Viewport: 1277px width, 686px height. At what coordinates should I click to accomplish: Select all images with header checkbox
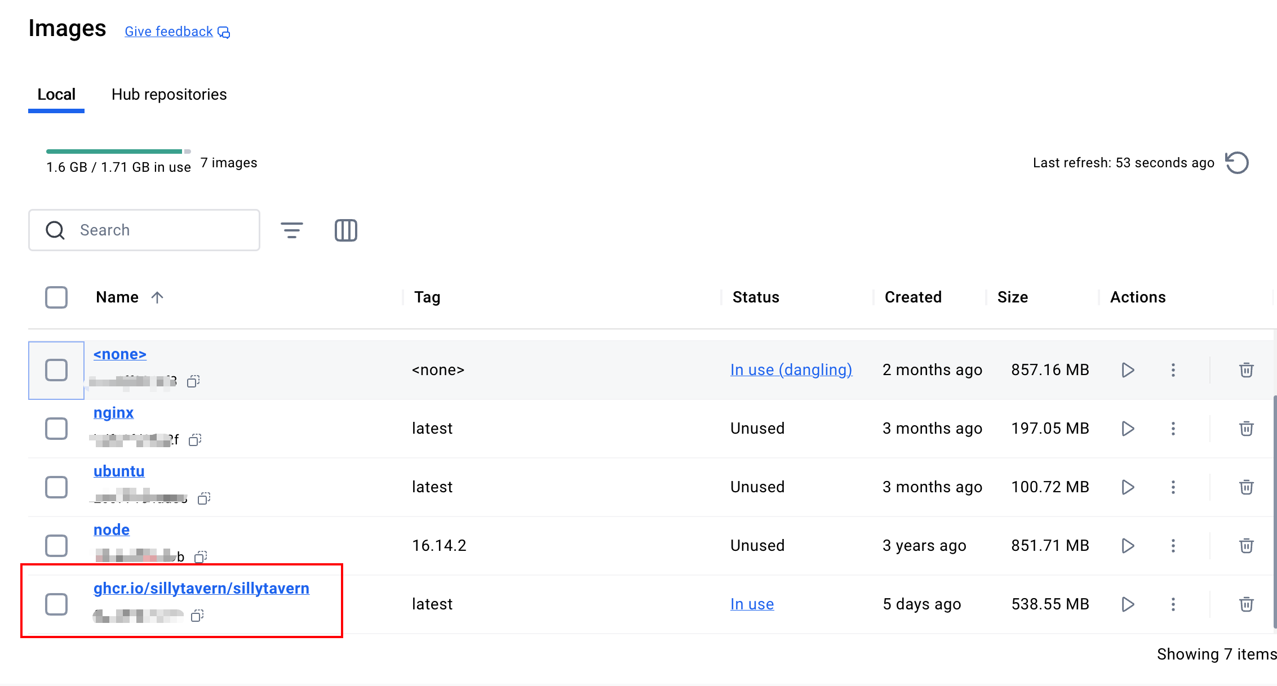click(56, 297)
